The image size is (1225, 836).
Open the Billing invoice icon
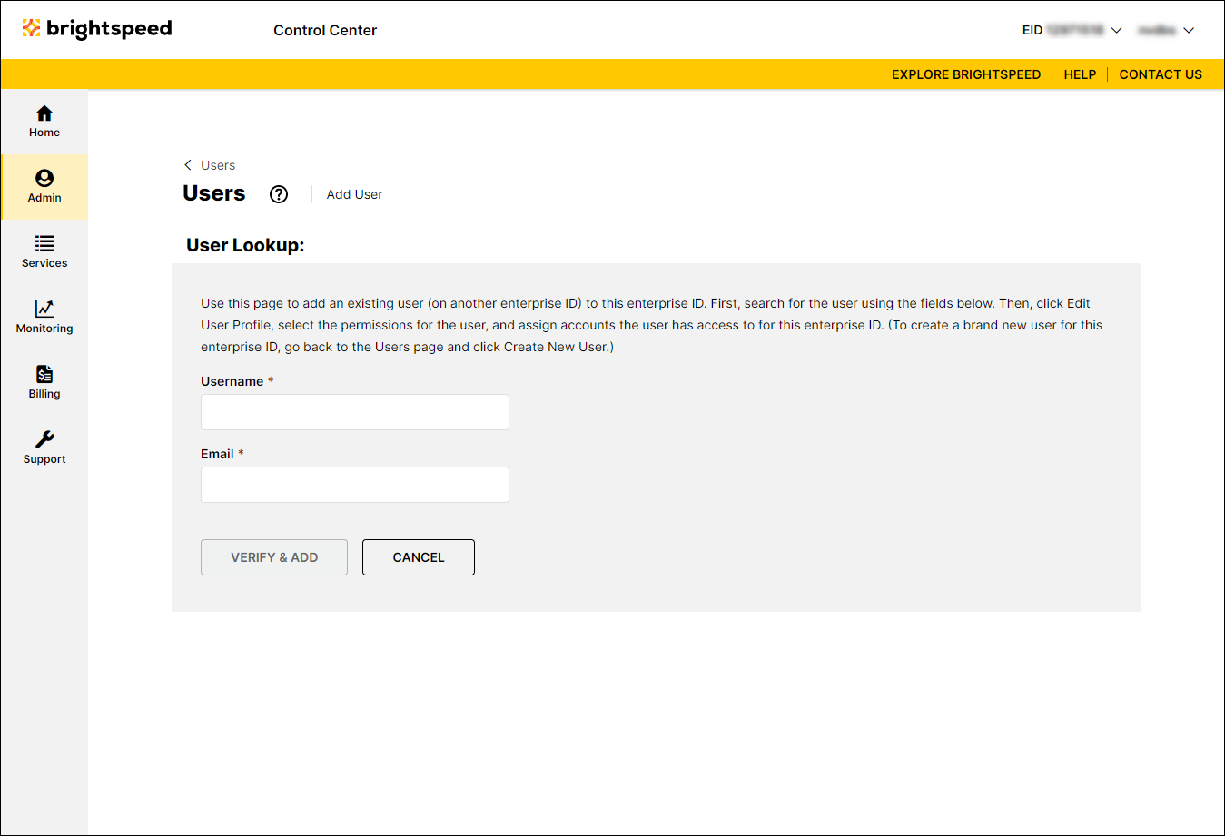point(44,374)
